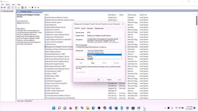Click the gear icon beside Adobe Genuine Monitor Service

tap(45, 17)
